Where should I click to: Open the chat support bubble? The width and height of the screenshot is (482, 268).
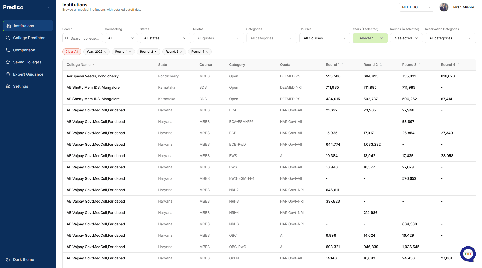[468, 254]
